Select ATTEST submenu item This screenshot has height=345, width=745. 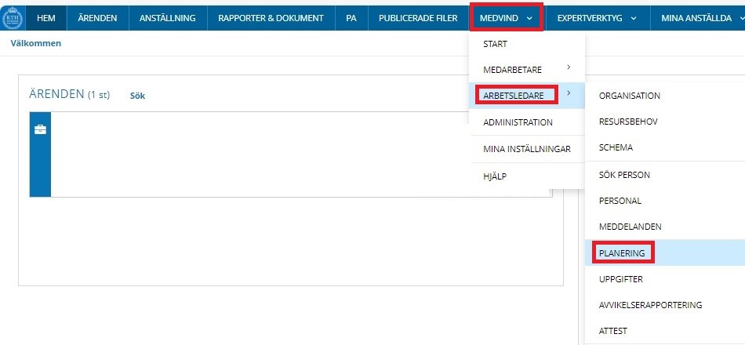click(x=665, y=331)
